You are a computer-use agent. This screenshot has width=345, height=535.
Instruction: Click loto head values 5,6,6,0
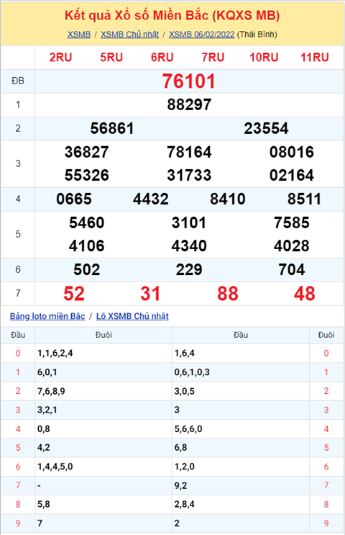point(188,429)
